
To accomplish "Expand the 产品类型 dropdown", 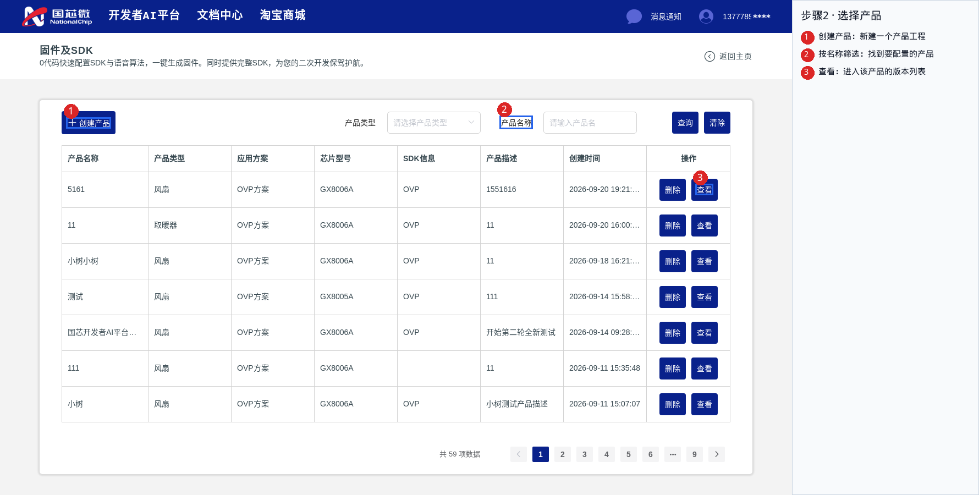I will [434, 123].
